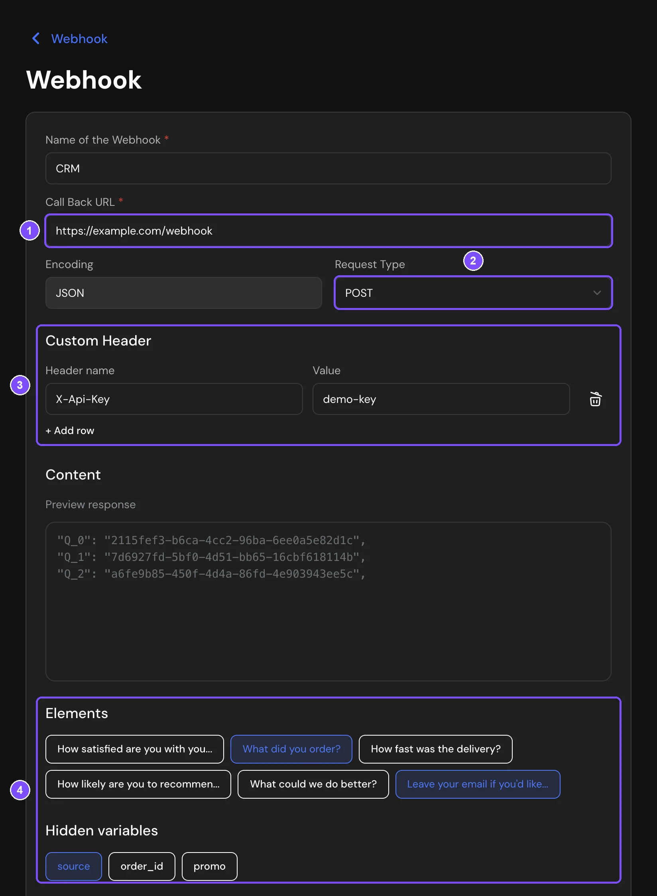The image size is (657, 896).
Task: Click the "Q_0" line in the preview response
Action: pyautogui.click(x=211, y=540)
